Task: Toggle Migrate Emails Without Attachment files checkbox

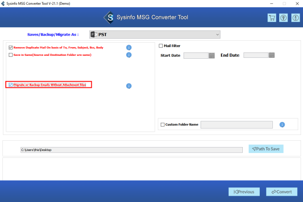Action: (x=11, y=85)
